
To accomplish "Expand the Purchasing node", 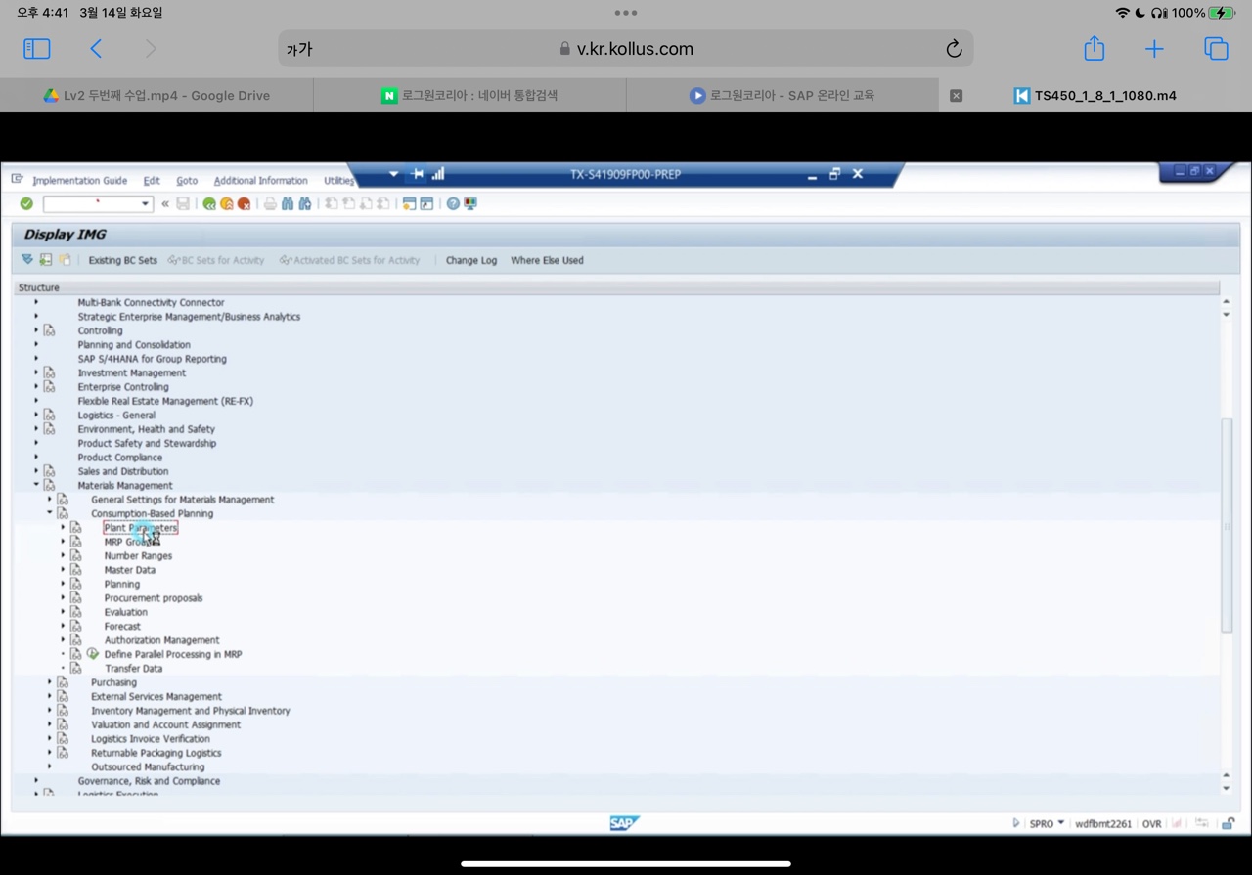I will pyautogui.click(x=50, y=682).
